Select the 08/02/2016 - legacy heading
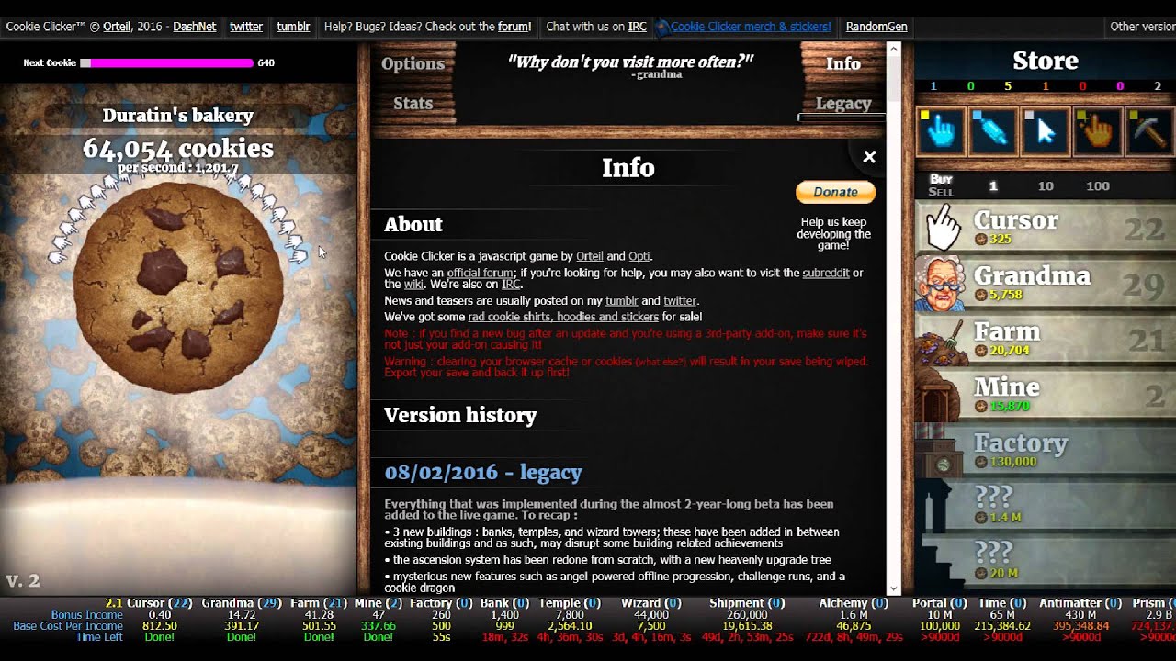 483,473
